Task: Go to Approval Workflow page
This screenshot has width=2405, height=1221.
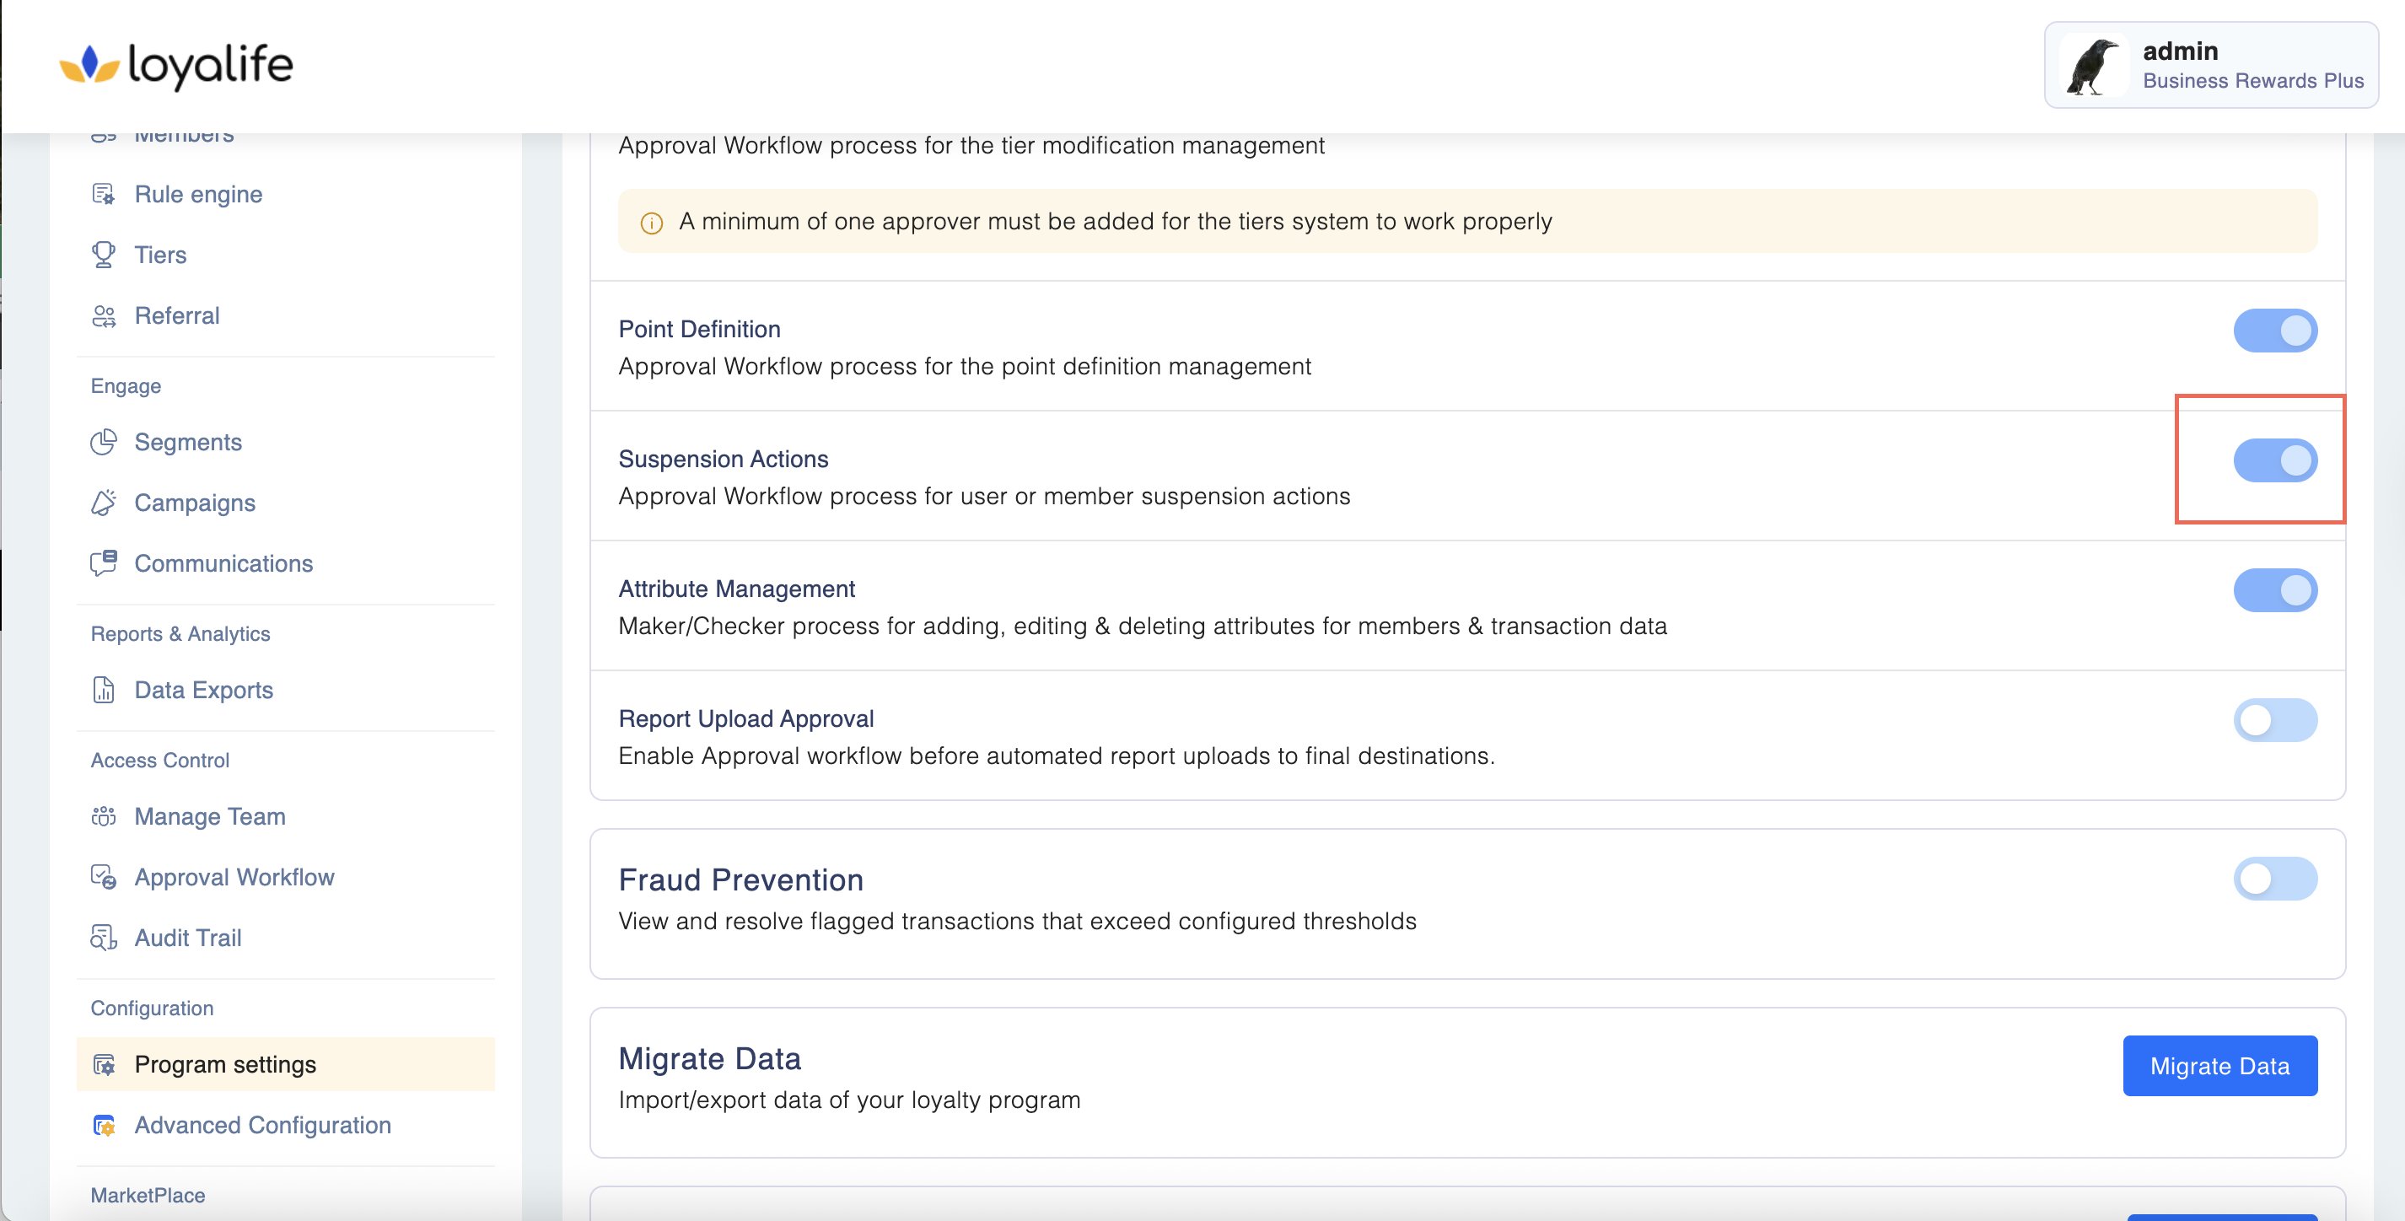Action: (234, 877)
